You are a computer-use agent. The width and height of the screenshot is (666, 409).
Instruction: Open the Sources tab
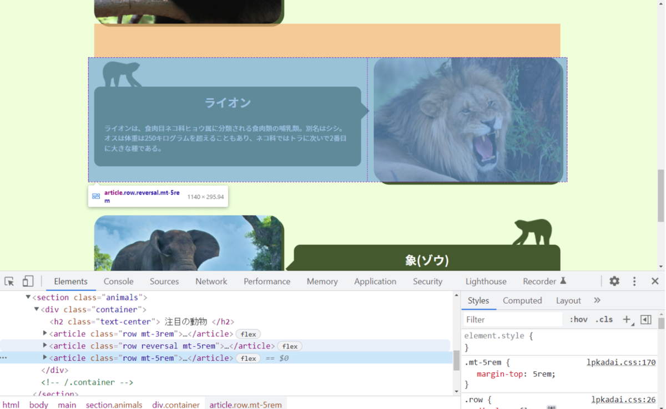(164, 281)
